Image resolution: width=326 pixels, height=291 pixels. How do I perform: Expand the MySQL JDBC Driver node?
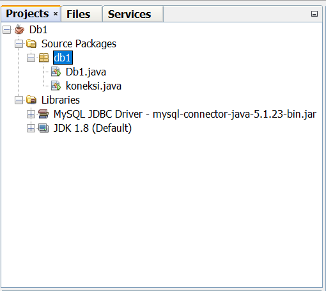point(31,114)
